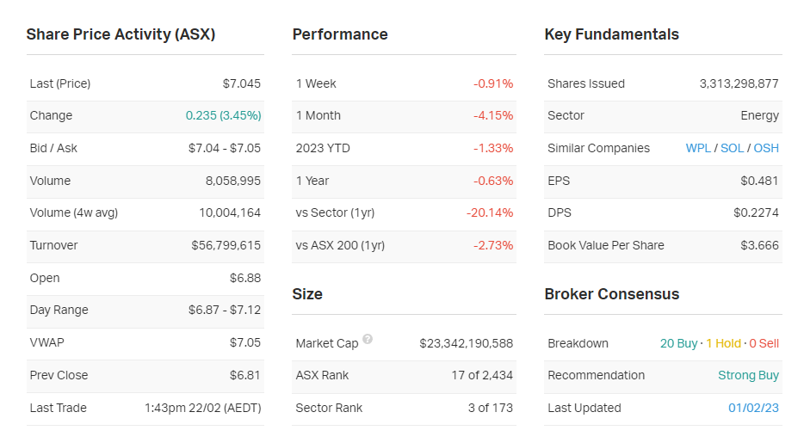Select the Market Cap value
810x443 pixels.
pos(466,343)
